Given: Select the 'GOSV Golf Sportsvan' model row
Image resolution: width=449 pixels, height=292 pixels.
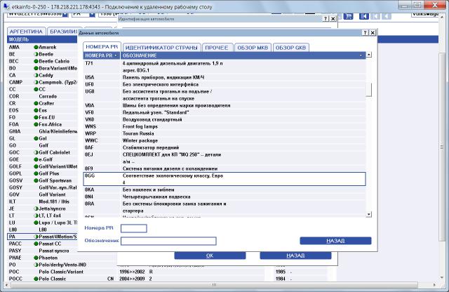Looking at the screenshot, I should coord(42,180).
